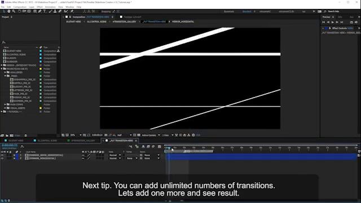Open 01.START HERE in composition breadcrumb
This screenshot has width=361, height=203.
click(x=73, y=21)
